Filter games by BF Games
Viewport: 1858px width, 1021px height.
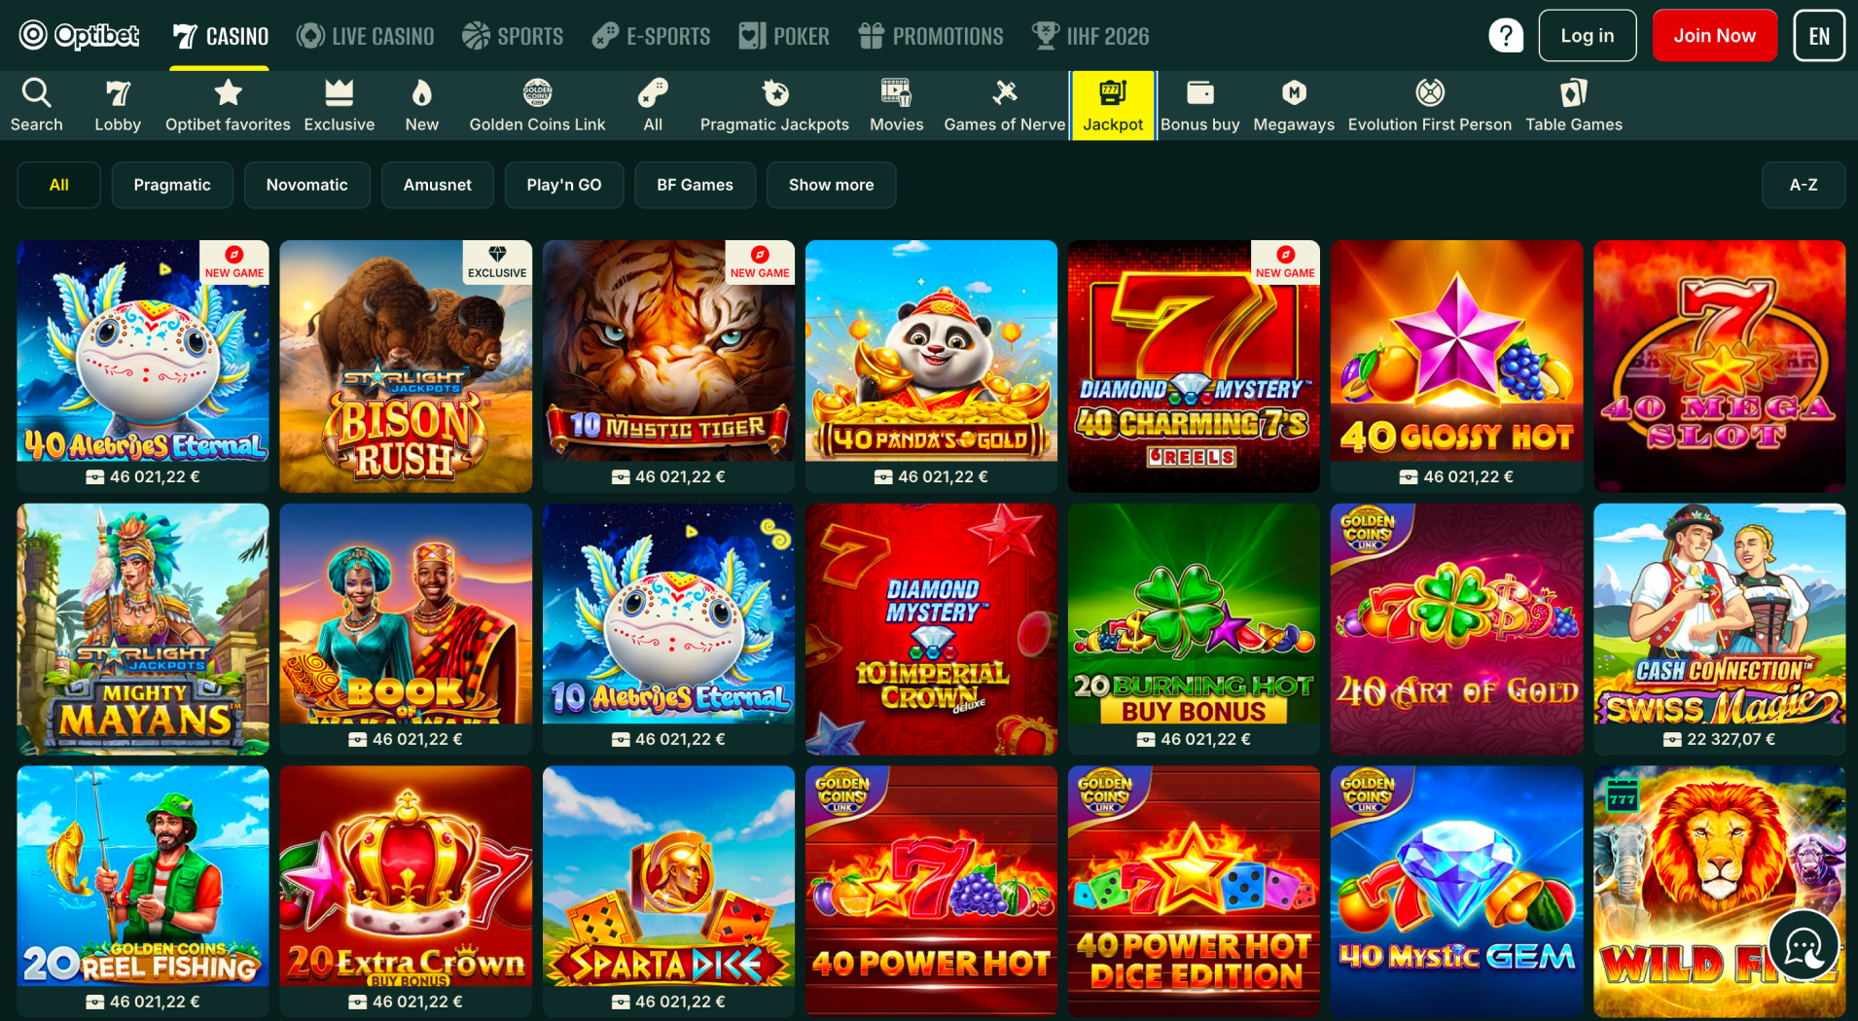695,185
